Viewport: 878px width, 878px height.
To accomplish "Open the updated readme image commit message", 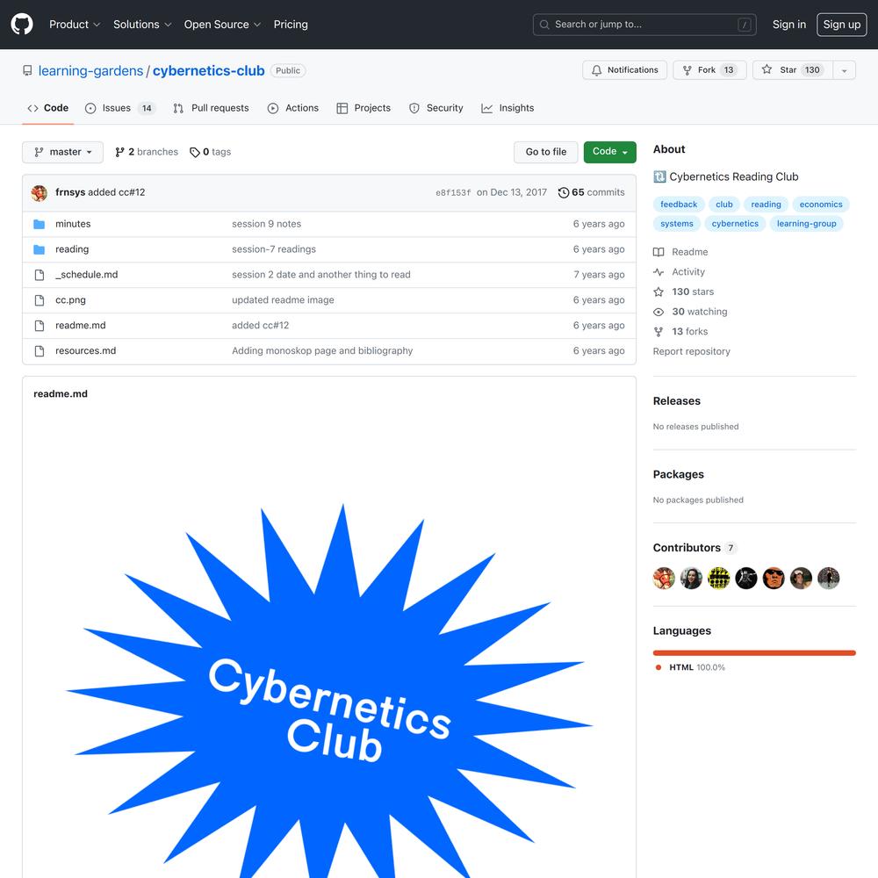I will click(x=283, y=300).
